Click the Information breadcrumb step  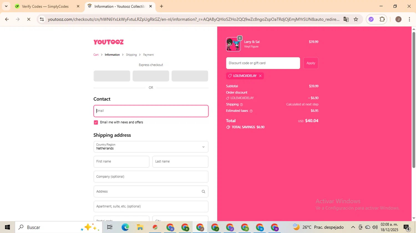point(112,55)
